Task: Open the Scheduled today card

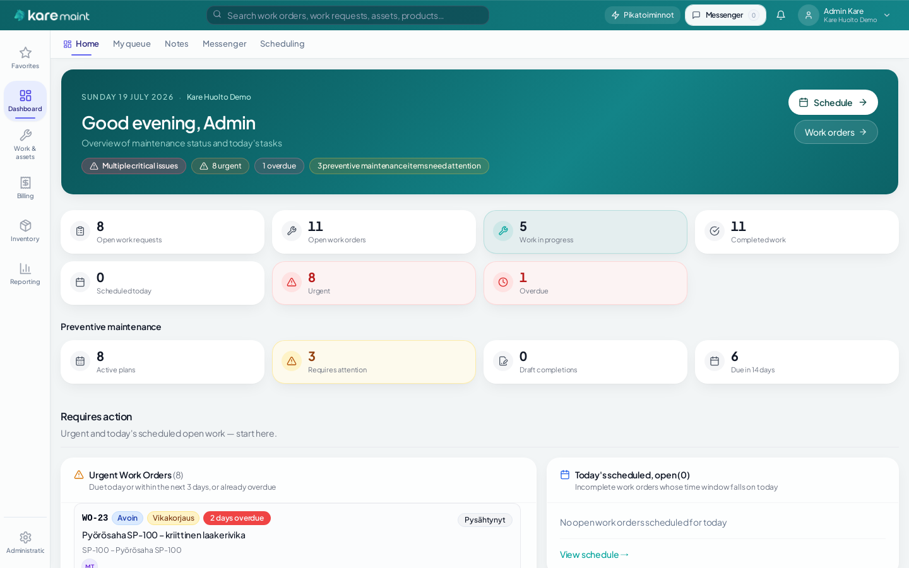Action: point(162,283)
